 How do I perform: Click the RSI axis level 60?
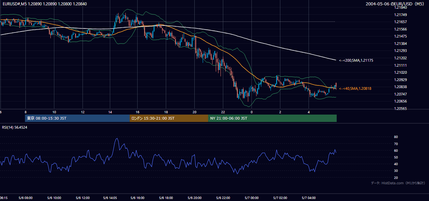[x=396, y=150]
